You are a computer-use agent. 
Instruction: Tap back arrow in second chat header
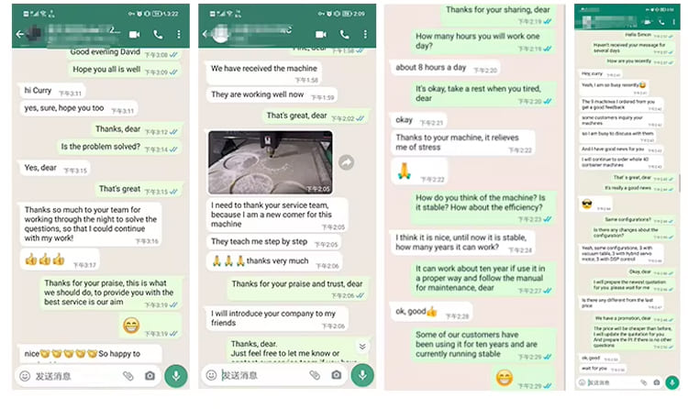205,34
